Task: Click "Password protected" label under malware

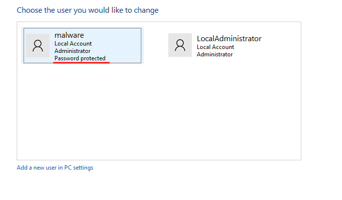Action: tap(80, 58)
